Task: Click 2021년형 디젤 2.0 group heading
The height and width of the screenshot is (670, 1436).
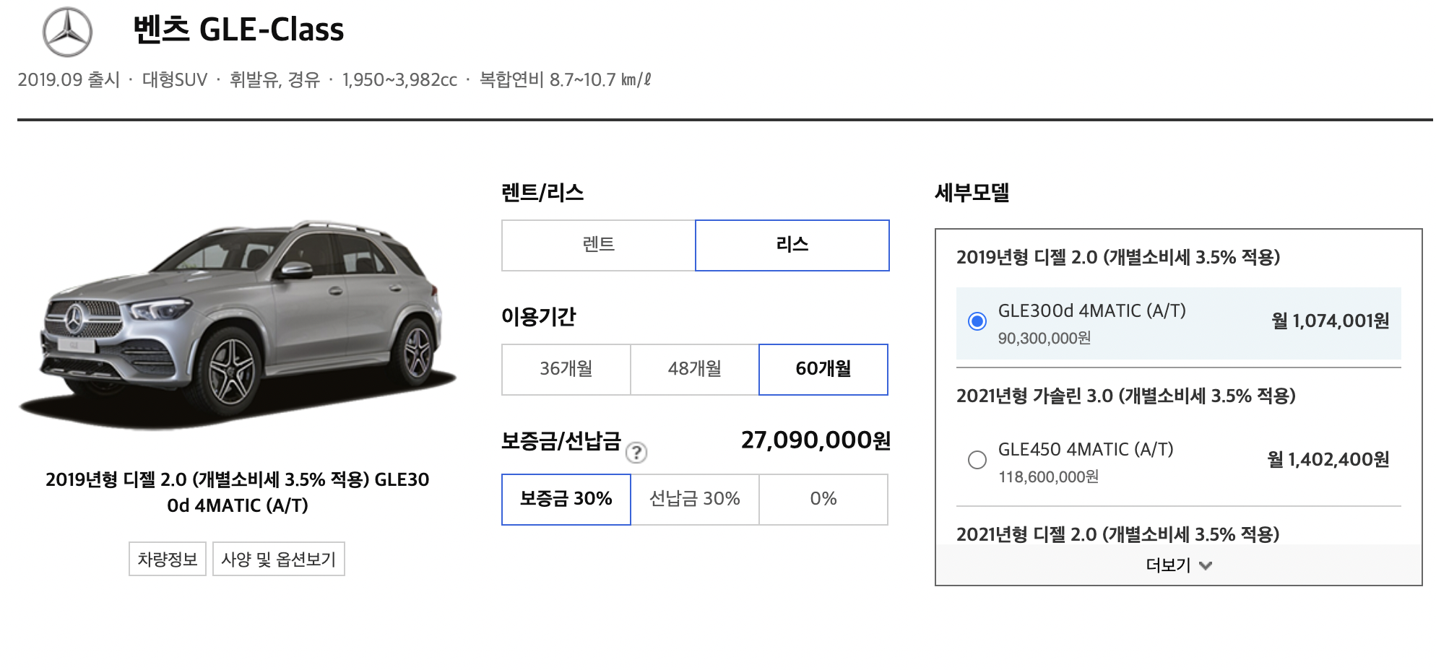Action: click(1118, 535)
